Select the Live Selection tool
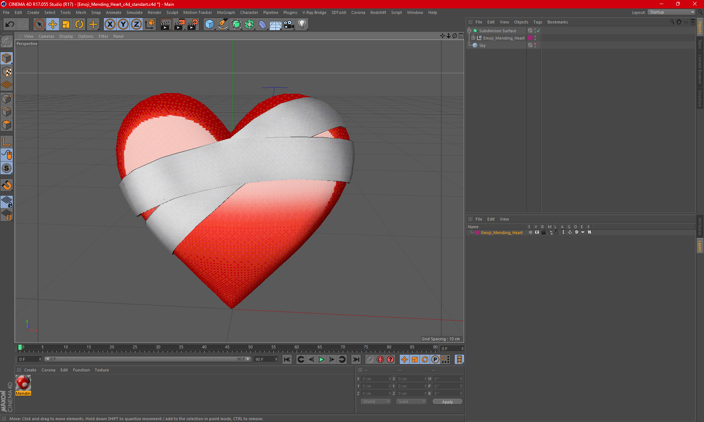 point(39,25)
